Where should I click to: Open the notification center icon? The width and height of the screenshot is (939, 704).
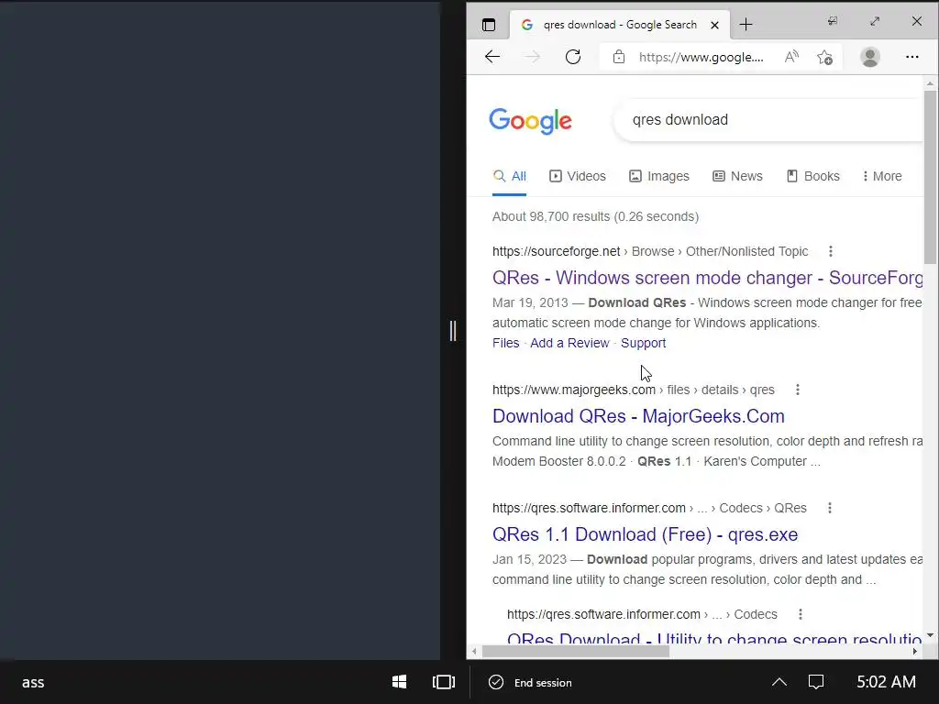[816, 682]
